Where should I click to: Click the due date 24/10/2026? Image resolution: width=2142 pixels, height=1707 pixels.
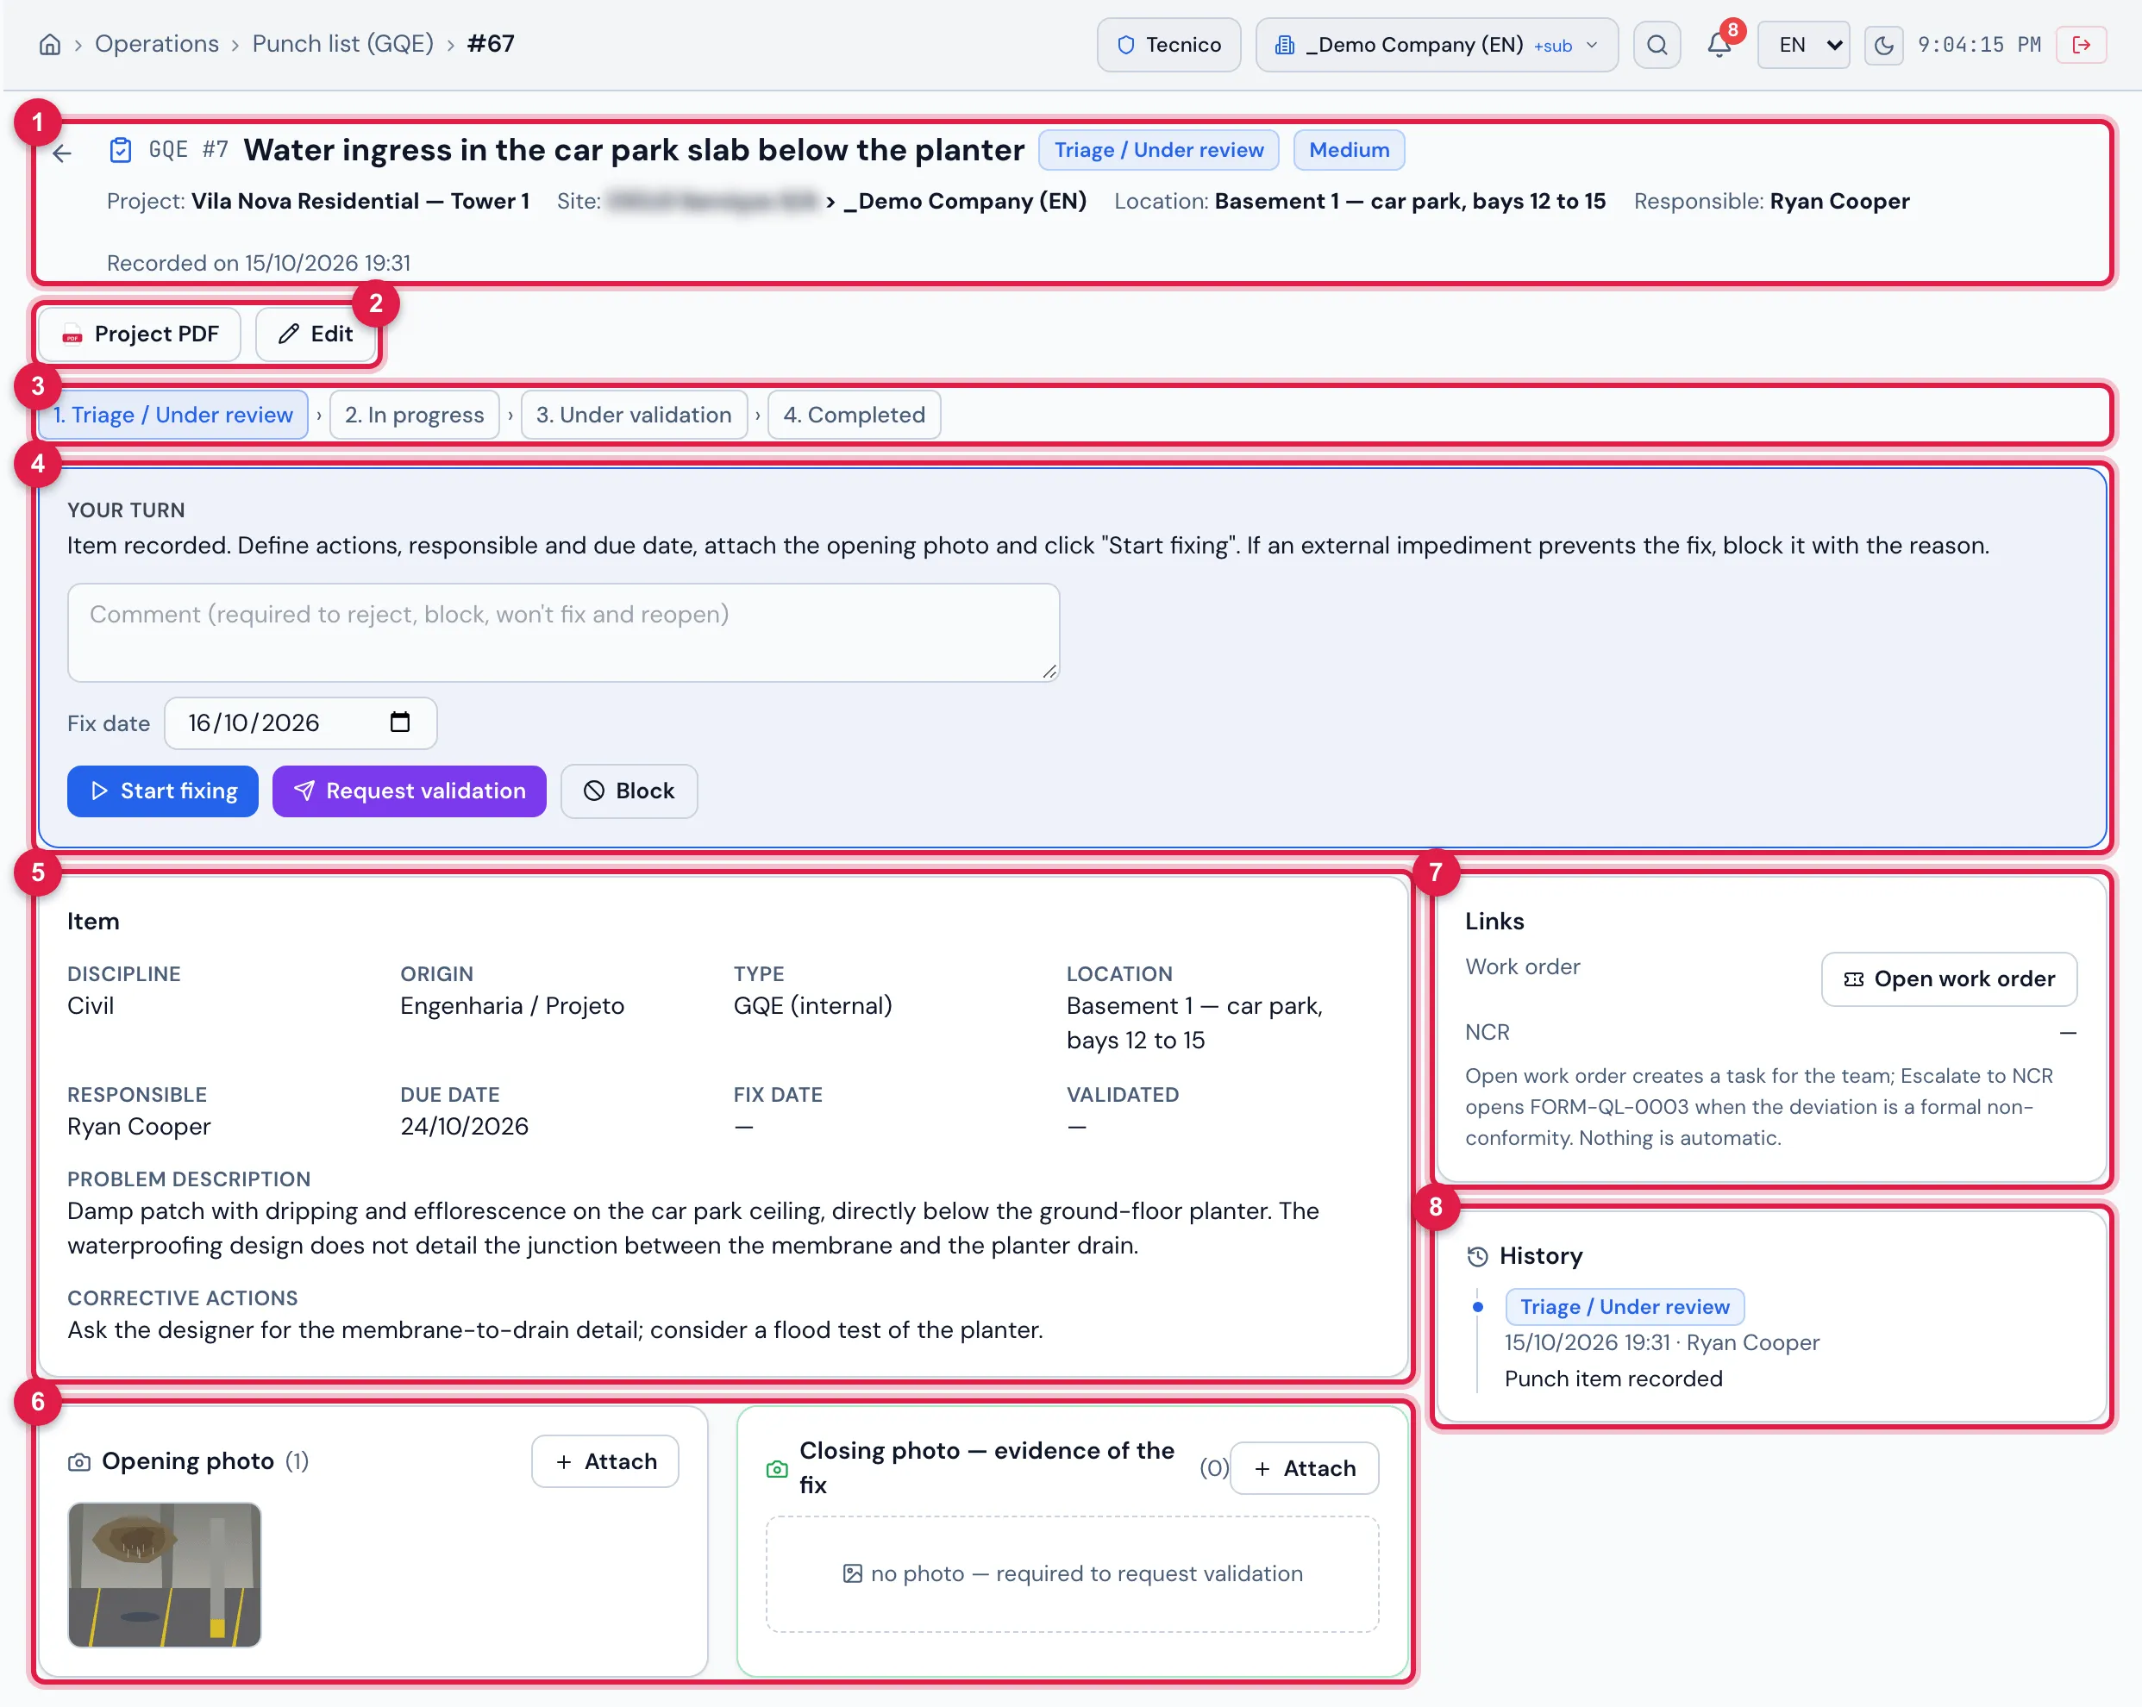pos(464,1126)
